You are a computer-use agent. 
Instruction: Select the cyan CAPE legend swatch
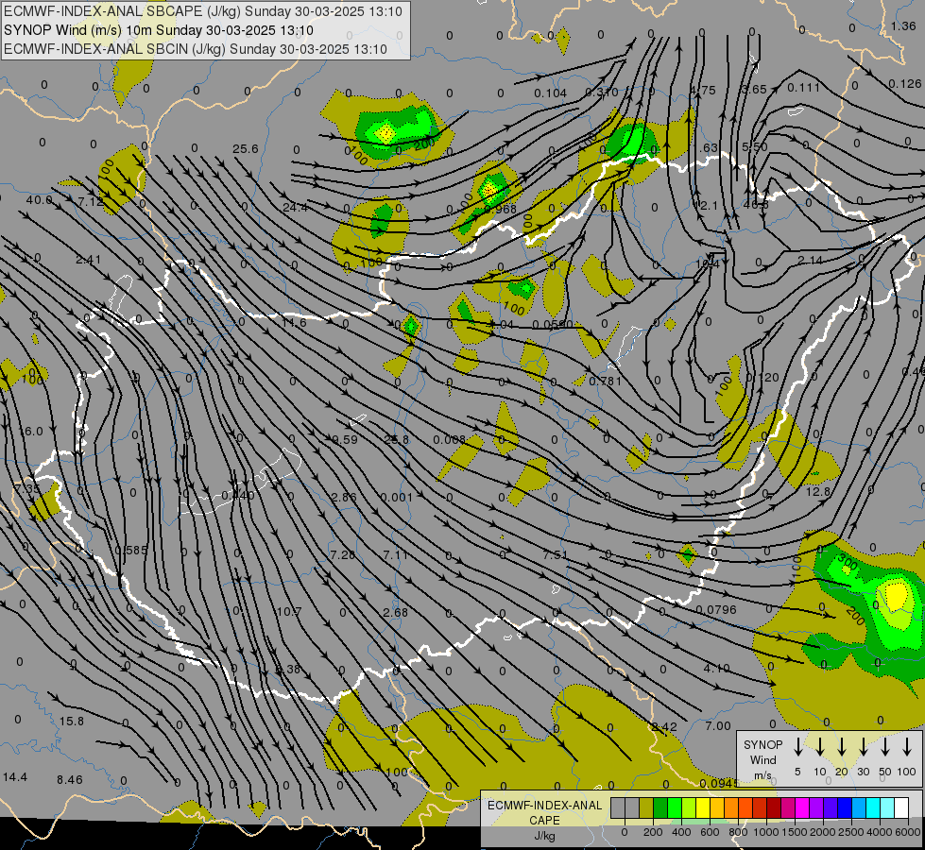[872, 808]
